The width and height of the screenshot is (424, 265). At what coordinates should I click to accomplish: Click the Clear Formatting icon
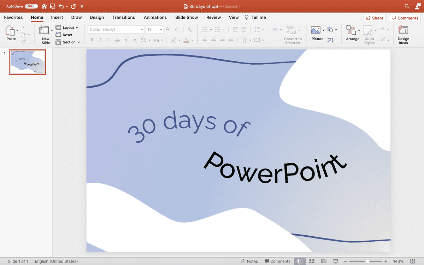[190, 29]
